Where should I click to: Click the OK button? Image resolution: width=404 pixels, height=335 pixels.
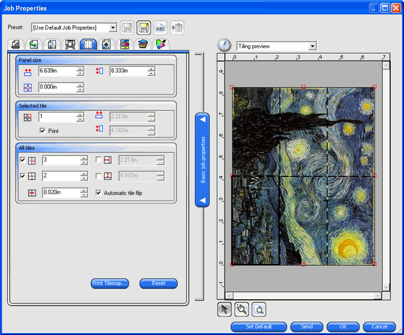(x=343, y=327)
